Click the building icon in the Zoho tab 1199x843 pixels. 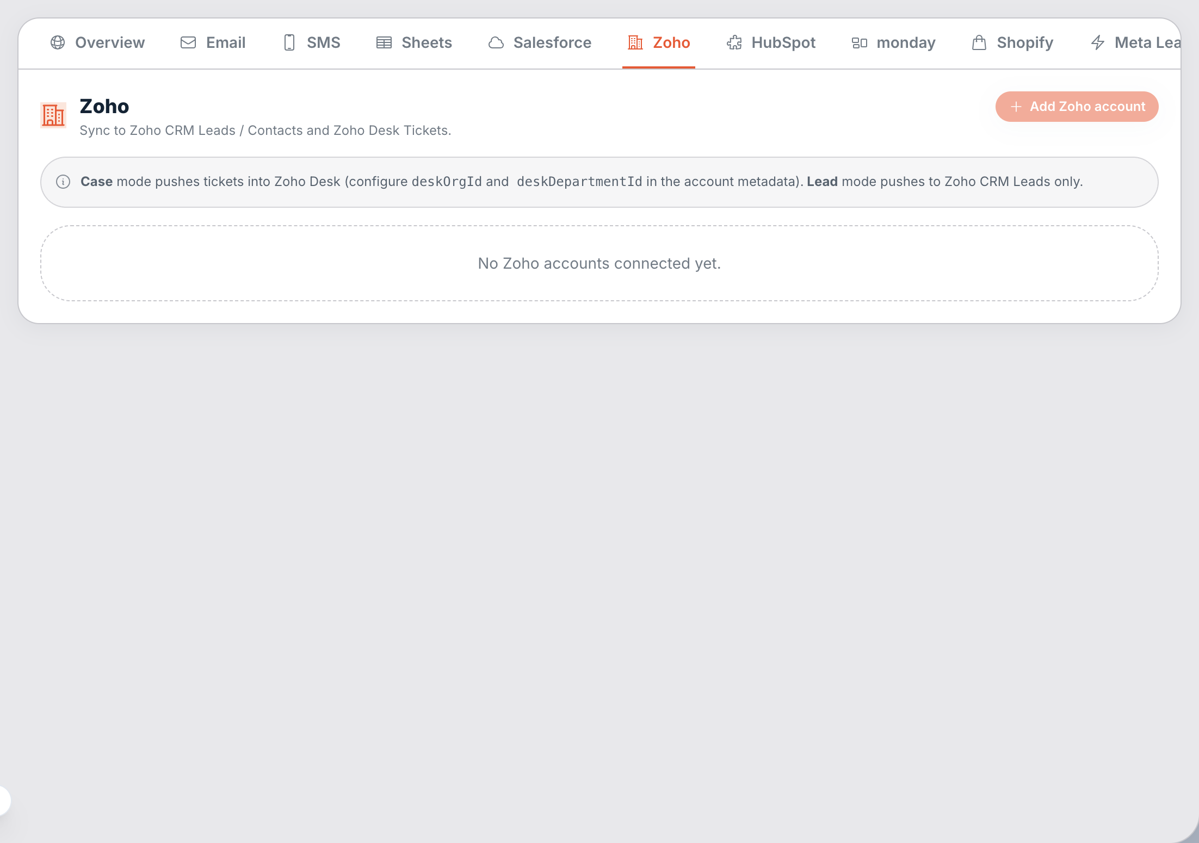click(635, 42)
